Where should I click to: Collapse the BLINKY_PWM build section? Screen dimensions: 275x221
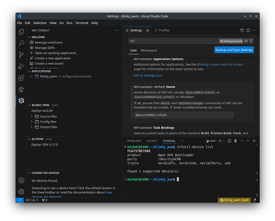(x=29, y=105)
